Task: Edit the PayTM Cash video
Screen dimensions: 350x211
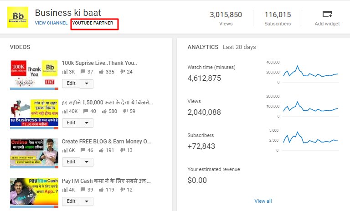Action: (x=71, y=201)
